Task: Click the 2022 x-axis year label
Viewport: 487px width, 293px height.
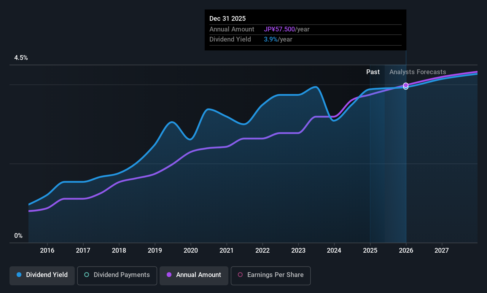Action: click(x=262, y=251)
